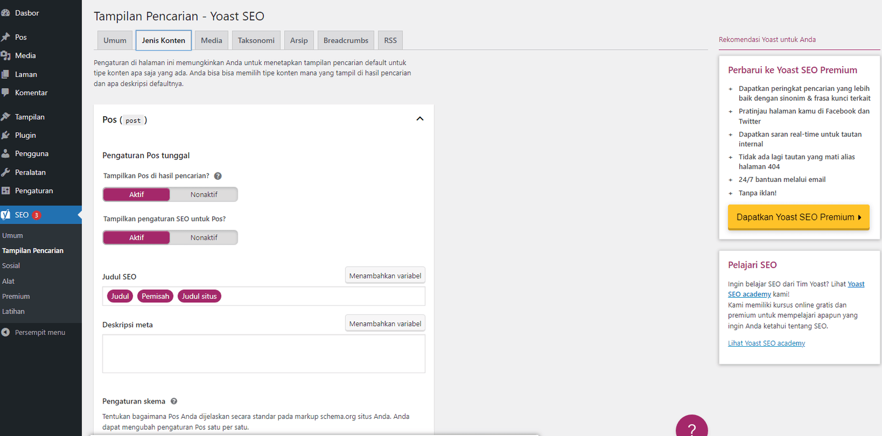Select the Pemisah variable tag

pos(155,296)
